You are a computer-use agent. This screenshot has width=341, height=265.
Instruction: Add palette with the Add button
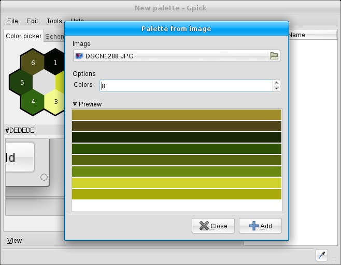click(x=260, y=226)
